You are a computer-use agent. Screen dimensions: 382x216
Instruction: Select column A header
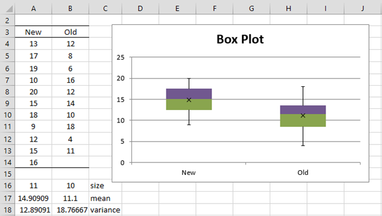(33, 9)
